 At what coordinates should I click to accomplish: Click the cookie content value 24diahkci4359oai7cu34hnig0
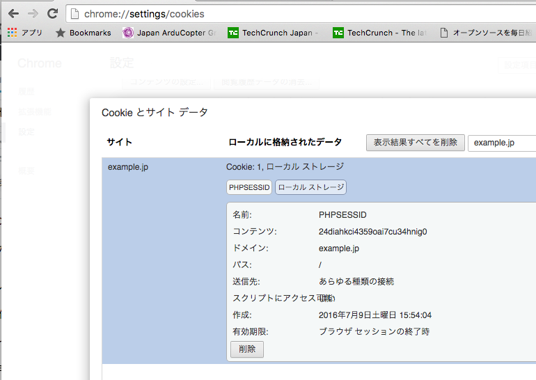point(372,232)
